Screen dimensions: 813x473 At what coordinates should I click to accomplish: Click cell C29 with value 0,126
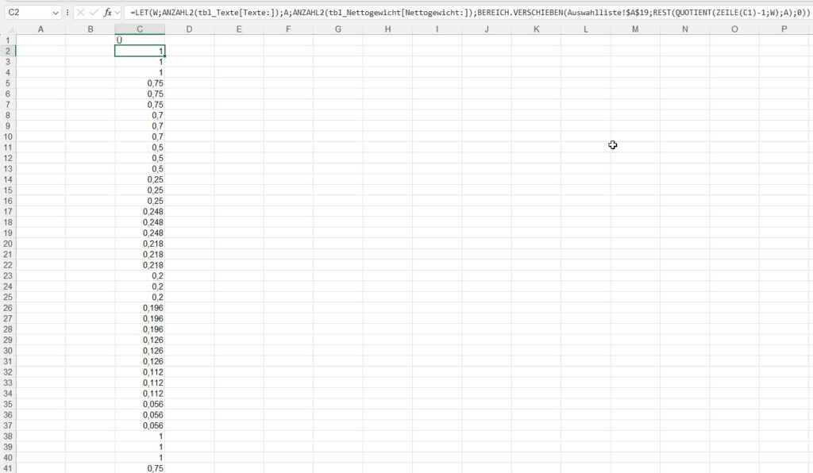tap(140, 340)
